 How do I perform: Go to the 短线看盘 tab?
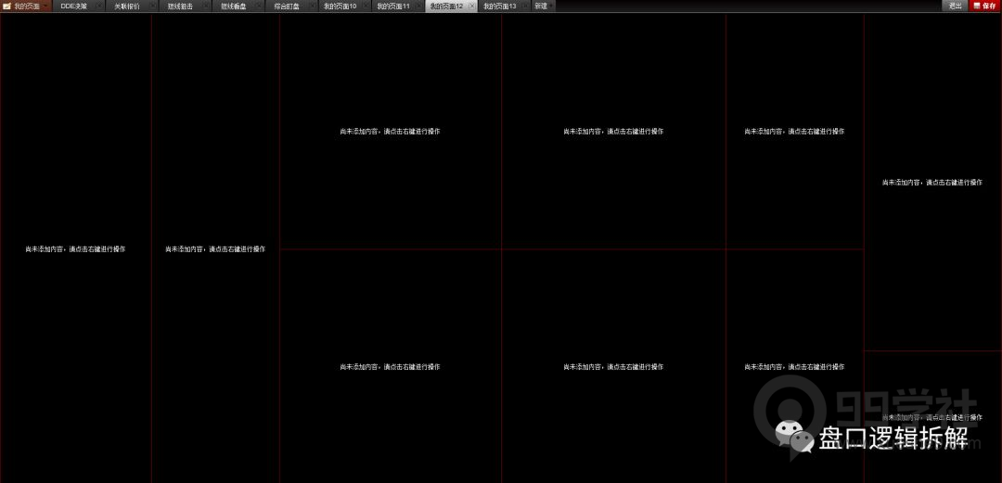(233, 6)
